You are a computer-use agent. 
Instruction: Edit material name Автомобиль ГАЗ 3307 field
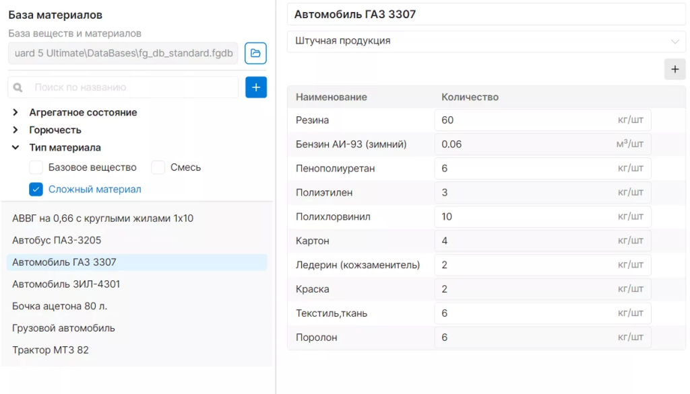coord(487,15)
